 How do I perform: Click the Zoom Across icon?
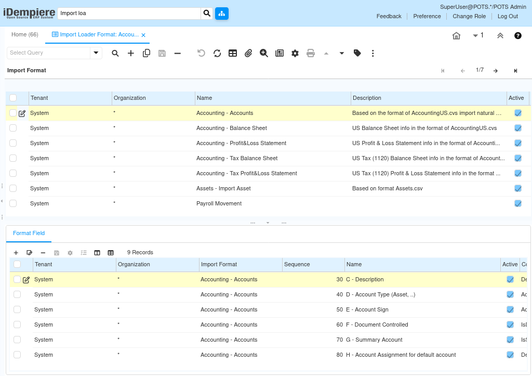pos(264,54)
